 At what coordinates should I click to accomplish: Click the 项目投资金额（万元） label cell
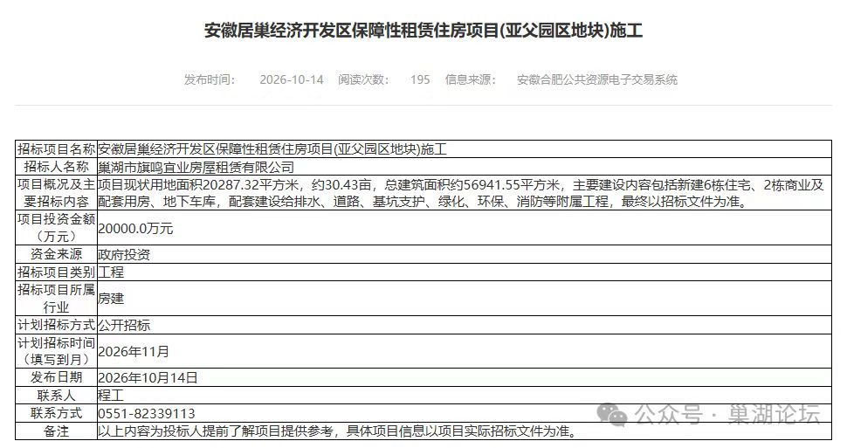(x=56, y=228)
